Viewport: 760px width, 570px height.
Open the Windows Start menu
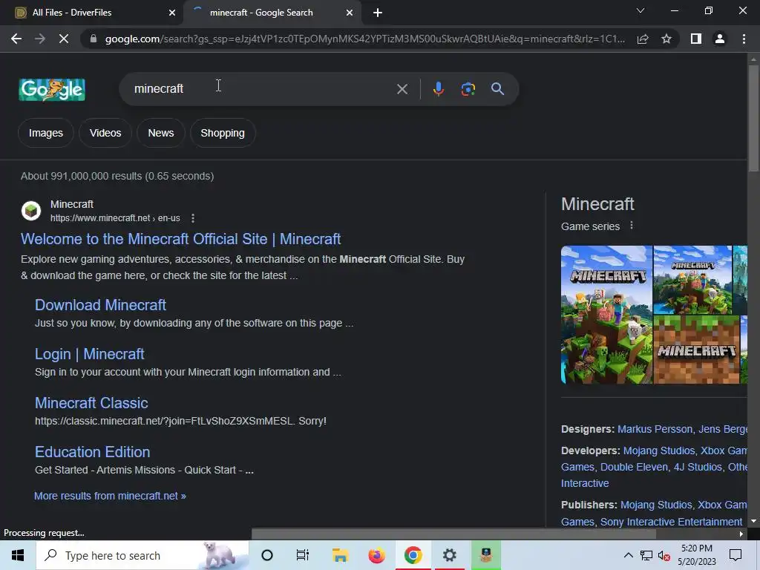18,555
